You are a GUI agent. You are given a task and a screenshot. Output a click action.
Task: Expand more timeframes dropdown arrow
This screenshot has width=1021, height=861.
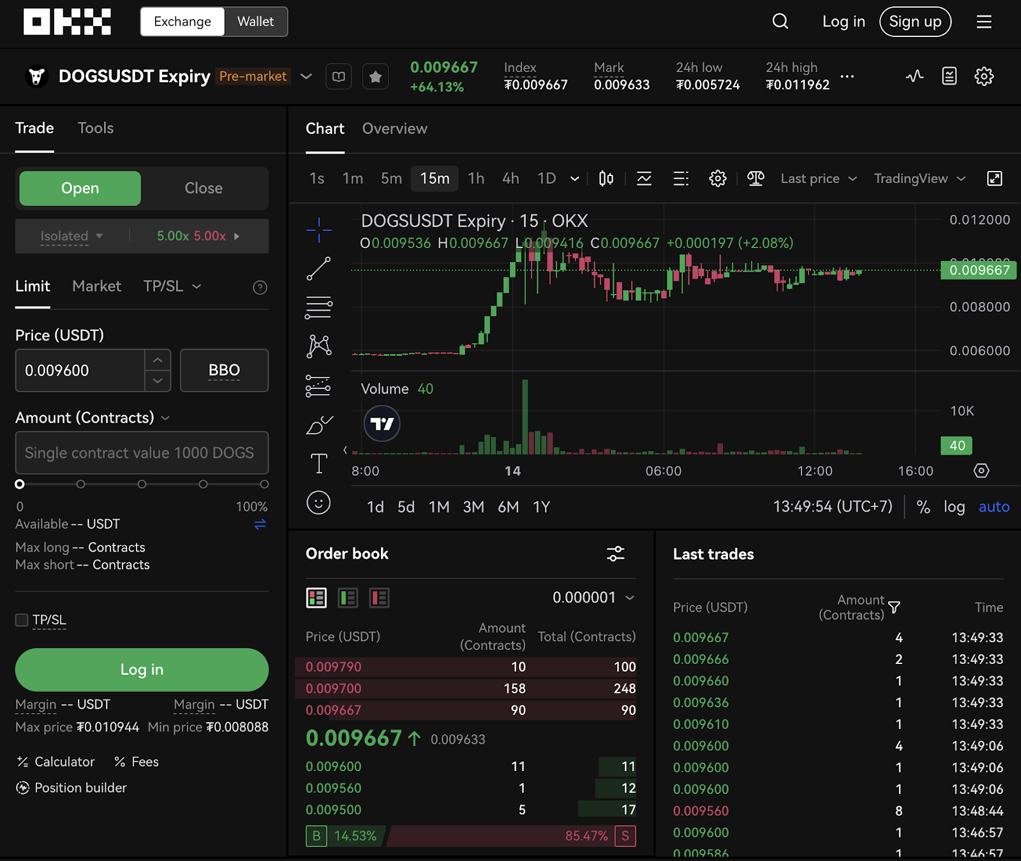click(574, 179)
